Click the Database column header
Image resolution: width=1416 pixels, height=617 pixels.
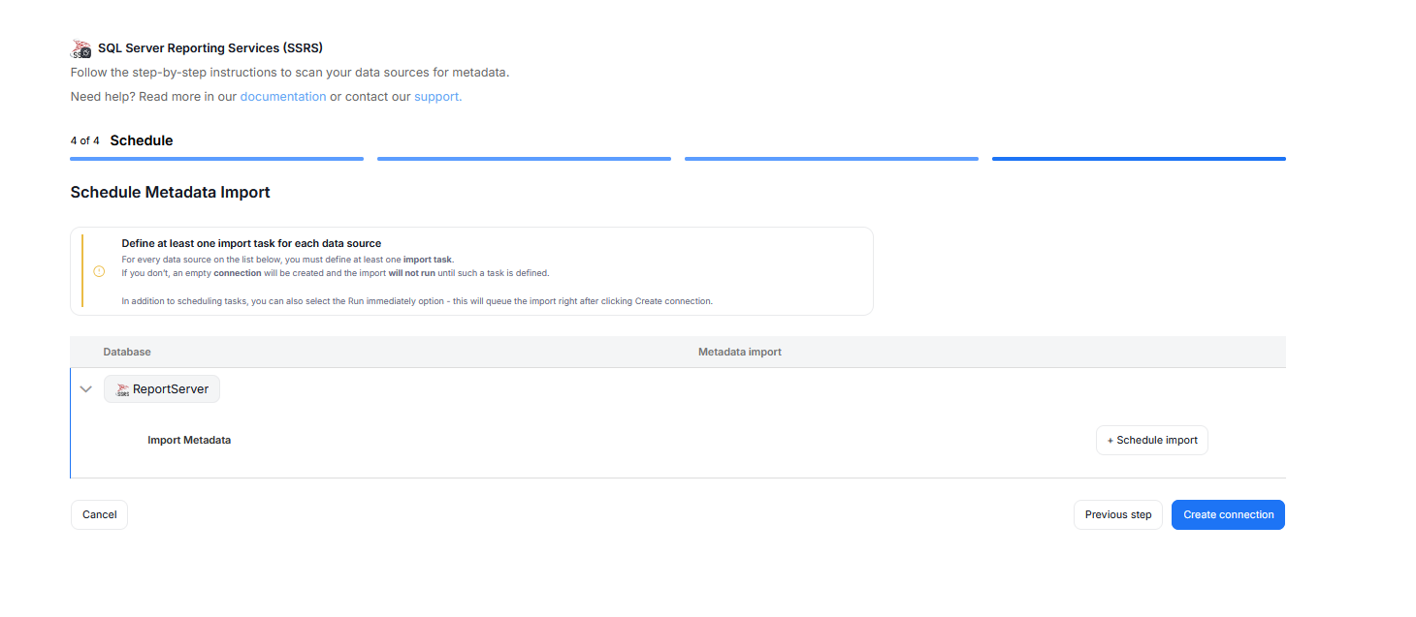click(x=127, y=352)
